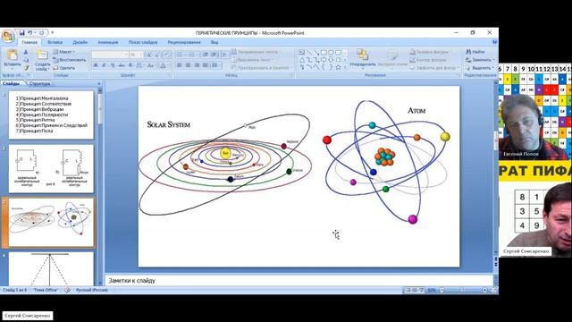
Task: Customize the quick access toolbar dropdown
Action: pyautogui.click(x=52, y=33)
